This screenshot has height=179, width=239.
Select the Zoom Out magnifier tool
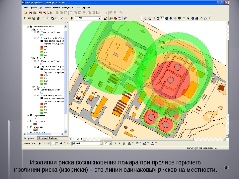pyautogui.click(x=149, y=18)
